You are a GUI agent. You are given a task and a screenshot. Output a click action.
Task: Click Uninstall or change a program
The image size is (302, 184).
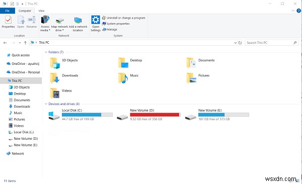point(124,18)
